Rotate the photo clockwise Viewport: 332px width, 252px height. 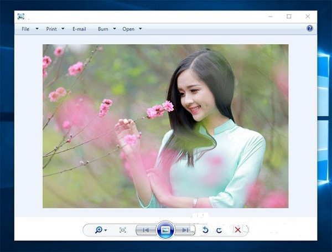[219, 230]
